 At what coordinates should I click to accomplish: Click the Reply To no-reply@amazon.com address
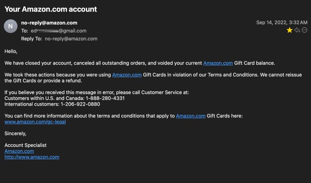(x=71, y=39)
